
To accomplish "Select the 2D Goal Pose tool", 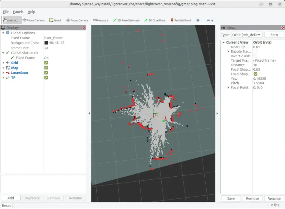I will (155, 20).
